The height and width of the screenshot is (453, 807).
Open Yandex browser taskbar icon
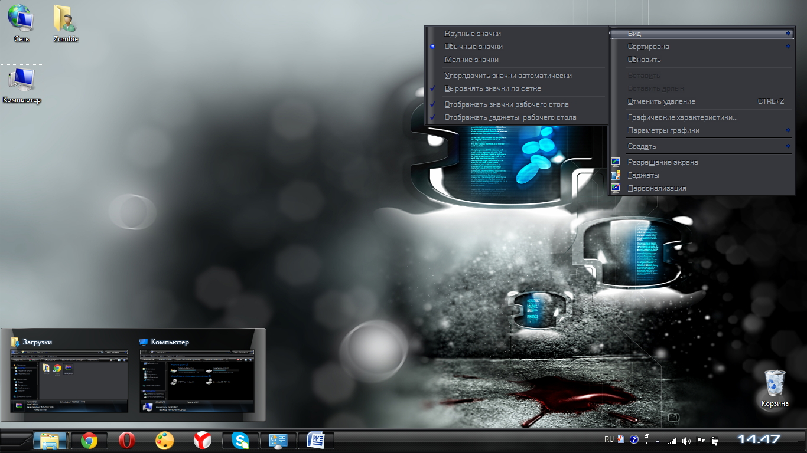203,441
